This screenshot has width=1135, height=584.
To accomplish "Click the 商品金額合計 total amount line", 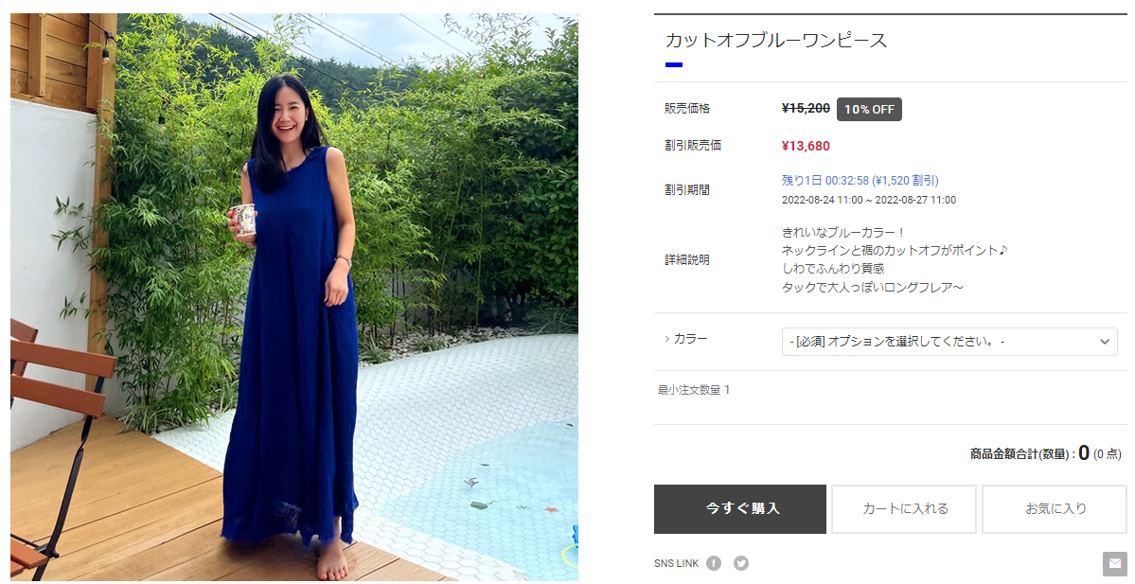I will [x=1045, y=453].
